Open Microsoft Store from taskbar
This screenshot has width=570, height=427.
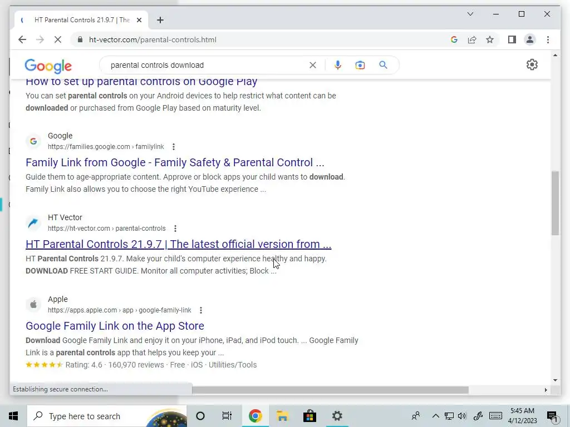(x=309, y=416)
